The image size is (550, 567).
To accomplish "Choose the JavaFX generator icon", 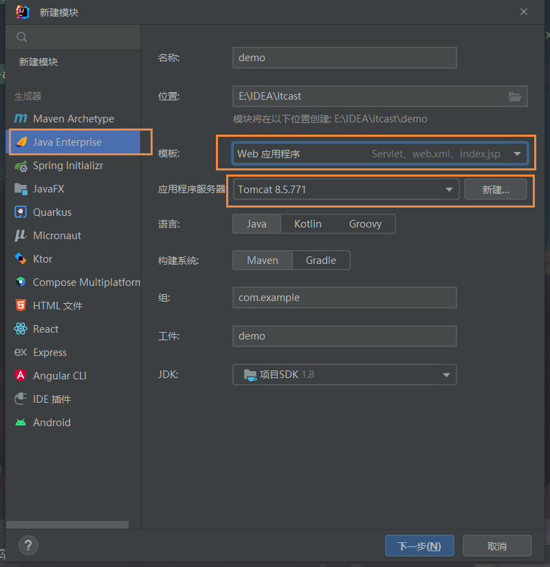I will pos(21,189).
